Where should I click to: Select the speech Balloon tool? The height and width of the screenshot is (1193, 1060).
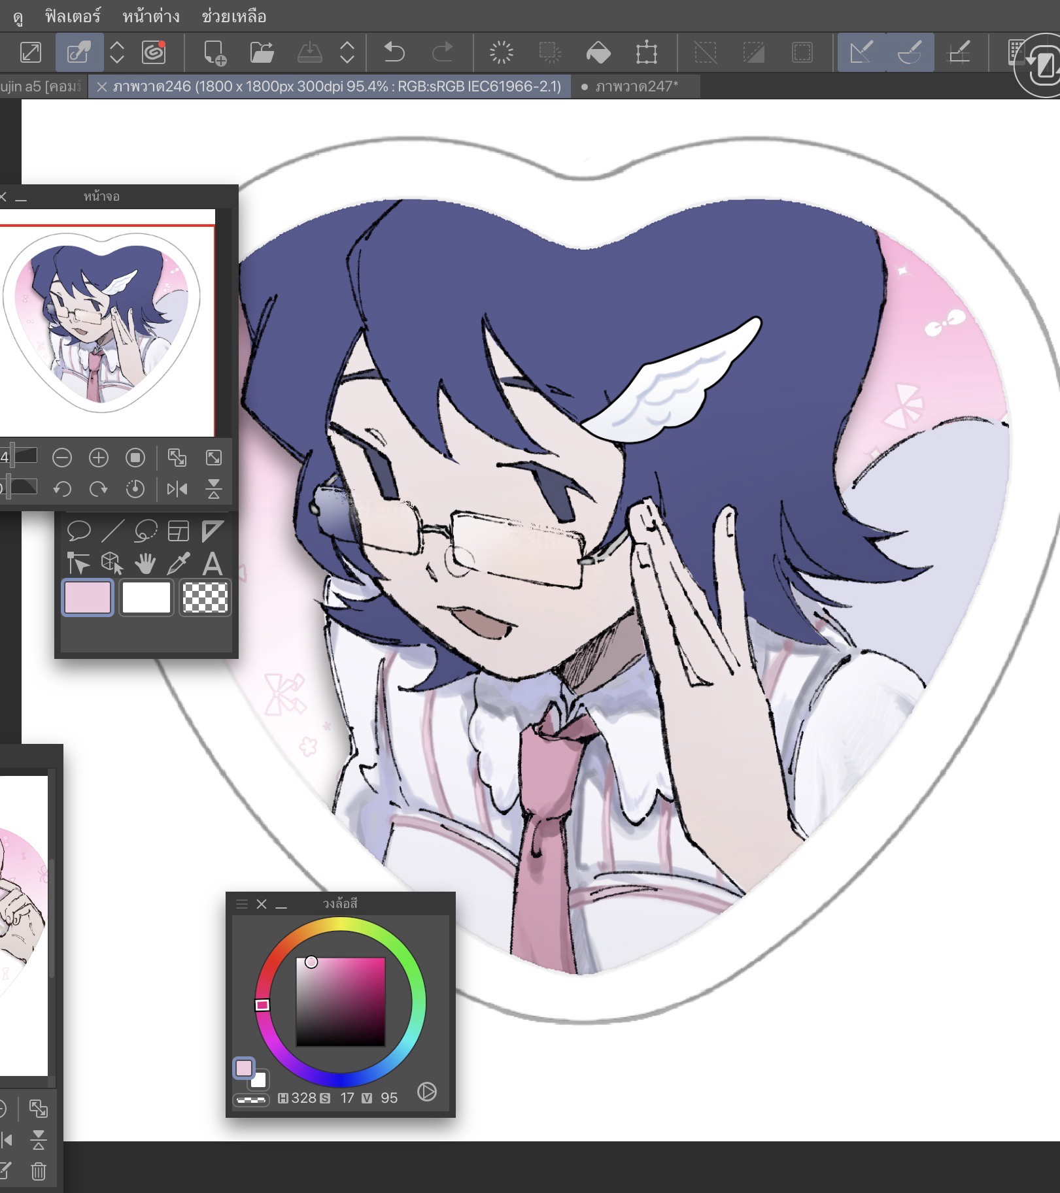[78, 531]
